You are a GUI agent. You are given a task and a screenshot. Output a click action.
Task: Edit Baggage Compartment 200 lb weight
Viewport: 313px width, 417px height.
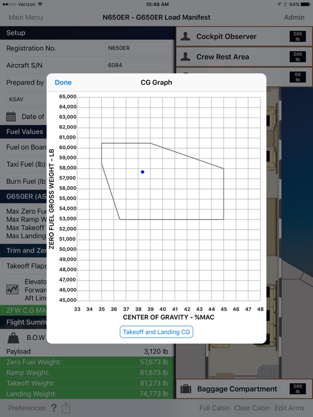[297, 389]
